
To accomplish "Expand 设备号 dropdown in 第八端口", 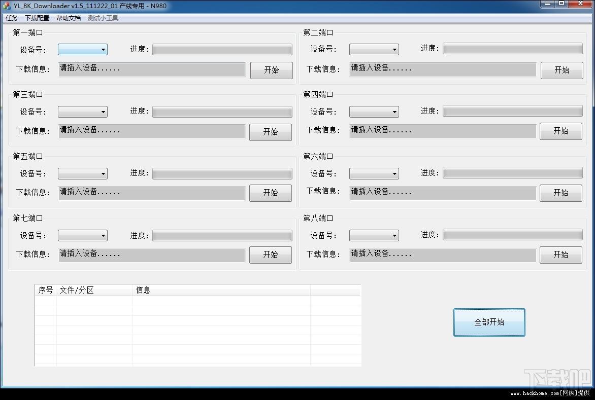I will (374, 235).
